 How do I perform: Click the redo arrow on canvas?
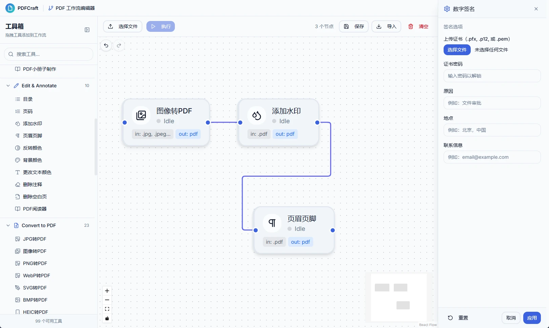point(119,45)
